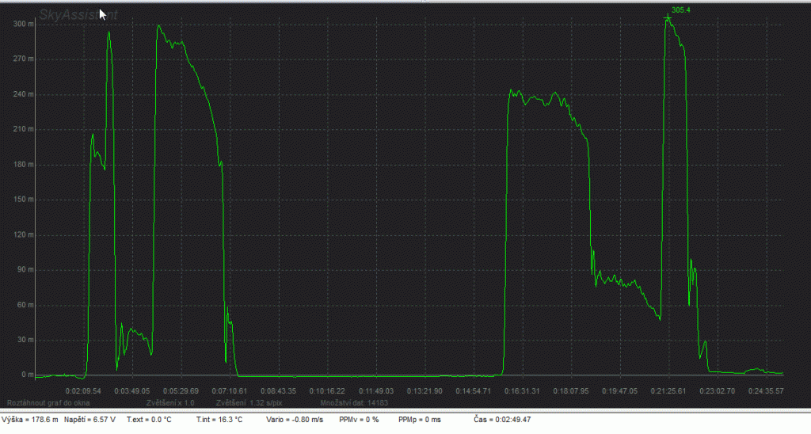Image resolution: width=811 pixels, height=434 pixels.
Task: Click the PPMv = 0 % status field
Action: [x=359, y=420]
